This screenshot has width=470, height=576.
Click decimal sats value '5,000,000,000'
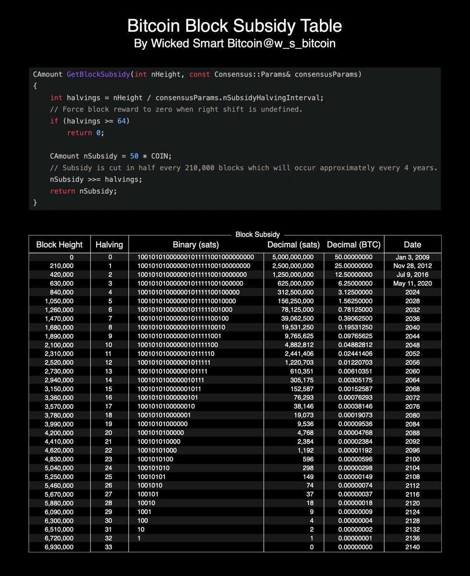point(293,257)
